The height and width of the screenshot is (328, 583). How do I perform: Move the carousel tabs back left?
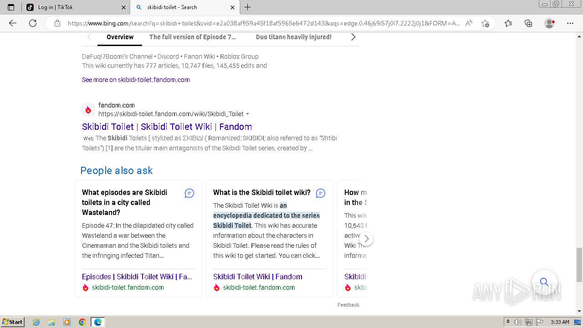point(89,37)
